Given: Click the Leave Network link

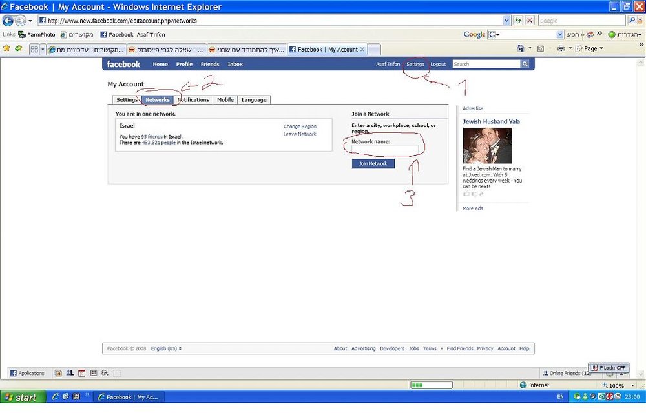Looking at the screenshot, I should tap(300, 134).
